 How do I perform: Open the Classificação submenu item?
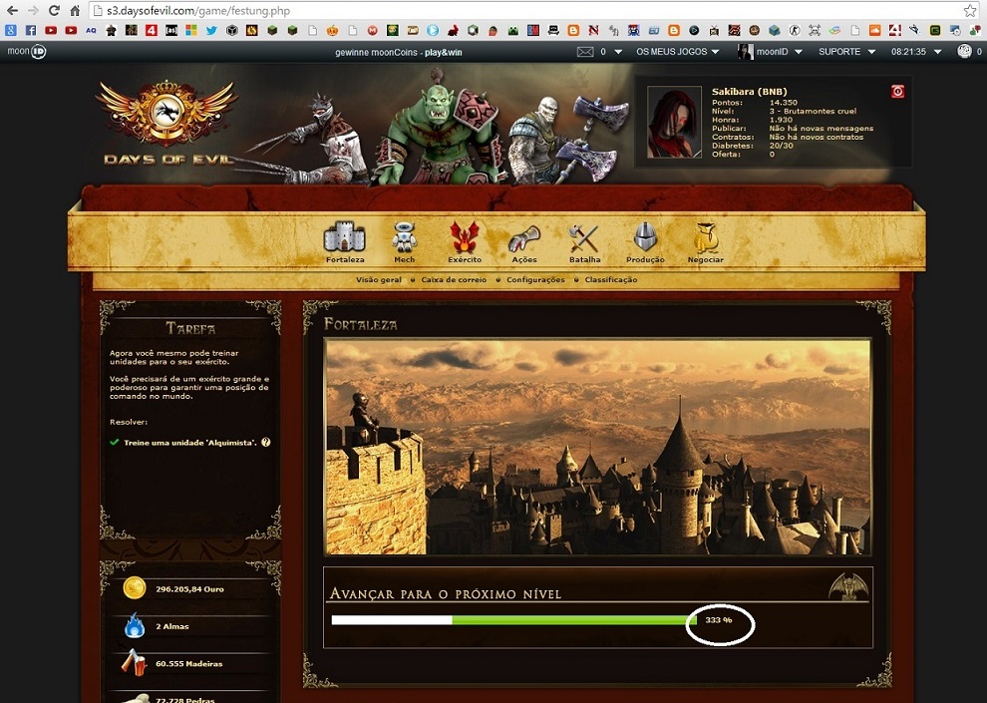point(610,280)
